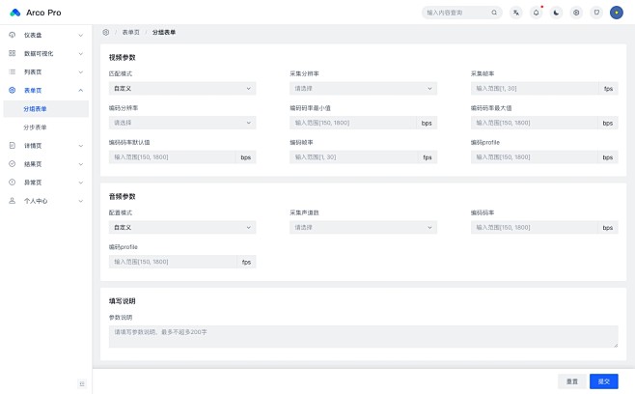
Task: Click the 个人中心 user icon in sidebar
Action: pyautogui.click(x=13, y=201)
